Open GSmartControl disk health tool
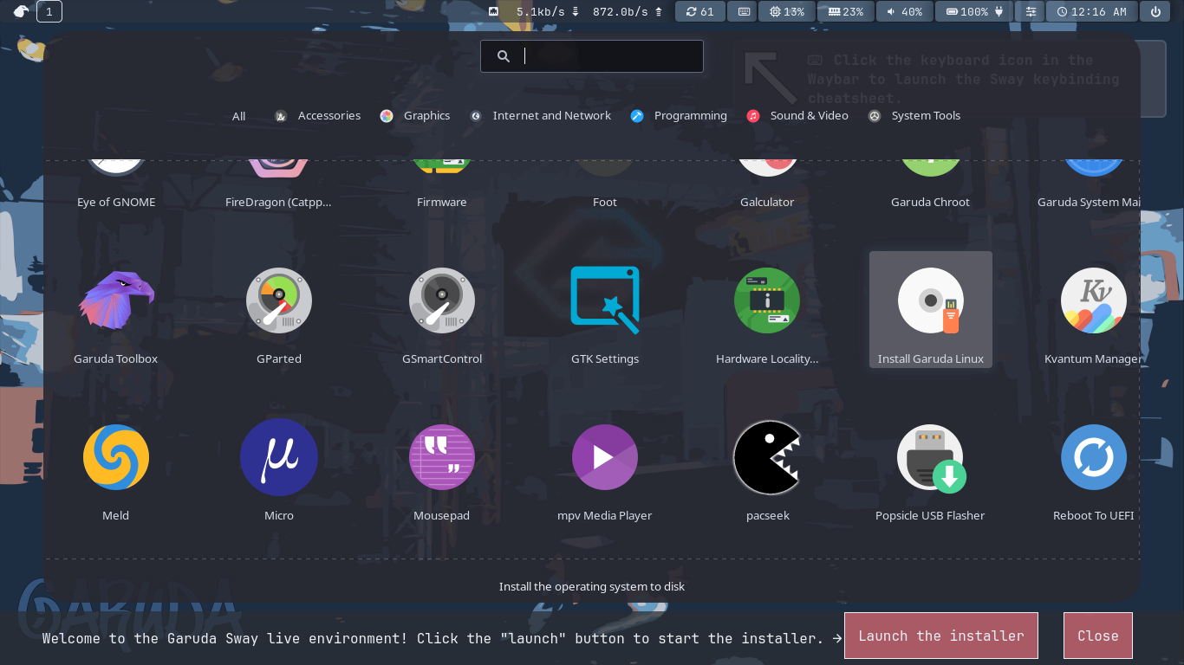1184x665 pixels. pos(442,310)
